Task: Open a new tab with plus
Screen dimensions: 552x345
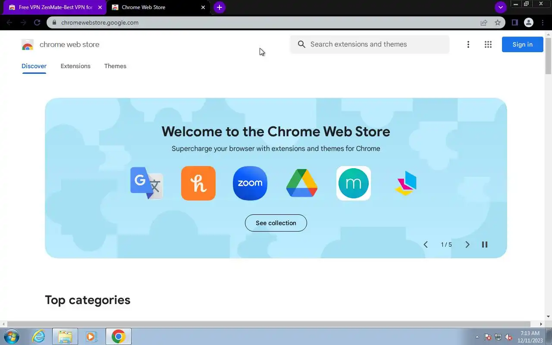Action: pos(220,7)
